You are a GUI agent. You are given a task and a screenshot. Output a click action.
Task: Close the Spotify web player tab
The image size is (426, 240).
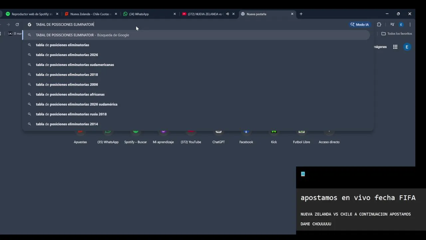tap(57, 14)
